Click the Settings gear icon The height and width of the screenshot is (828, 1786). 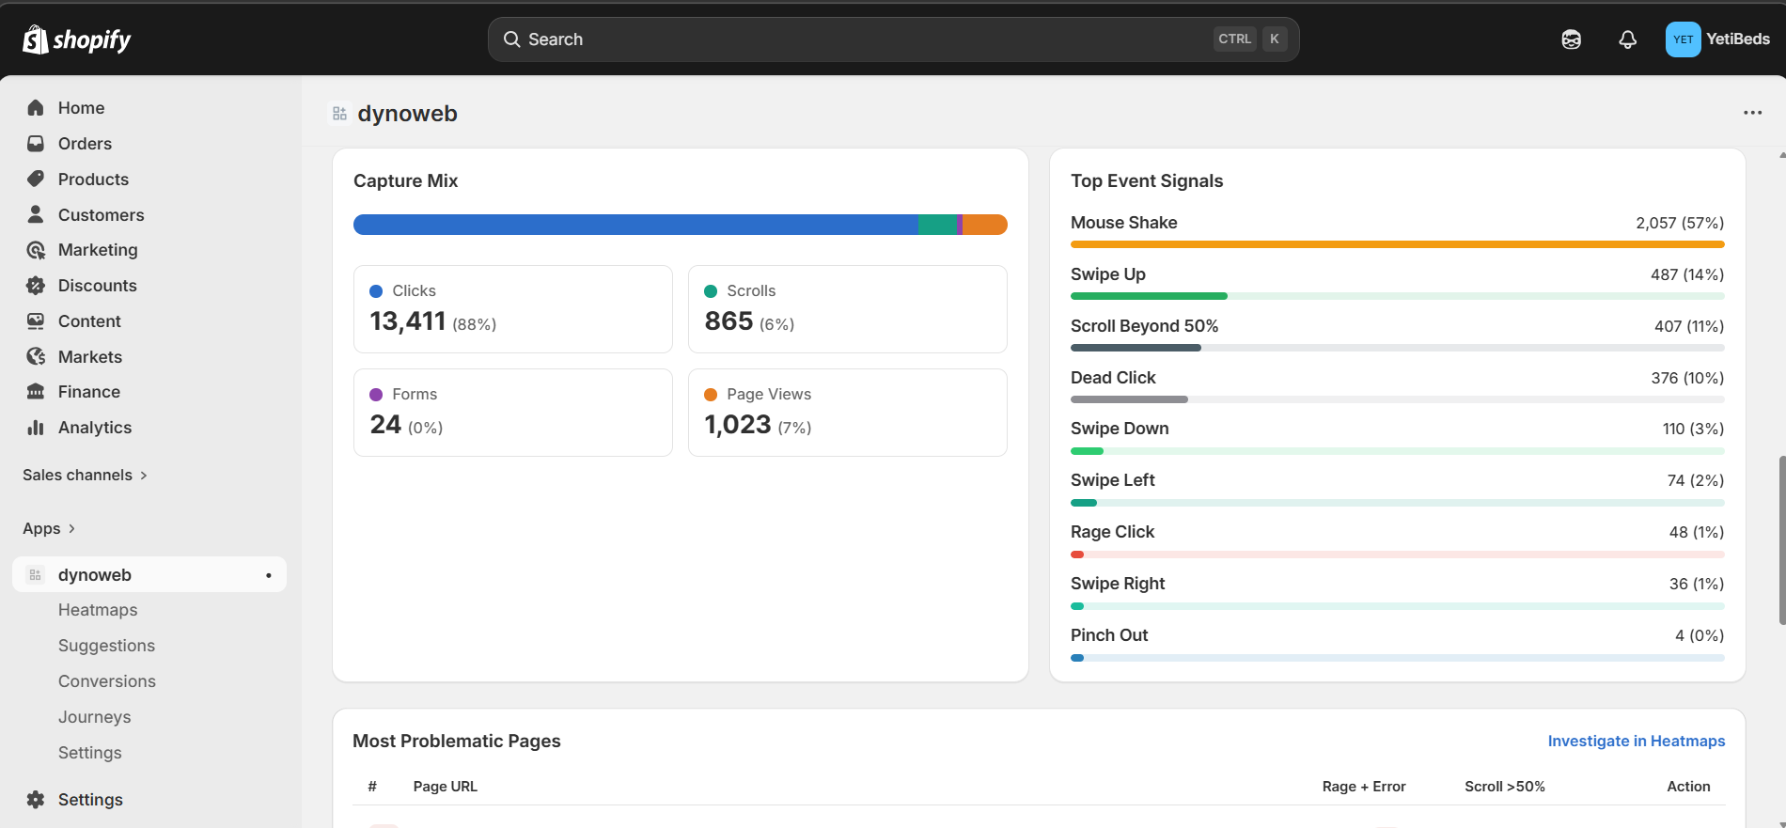tap(36, 800)
